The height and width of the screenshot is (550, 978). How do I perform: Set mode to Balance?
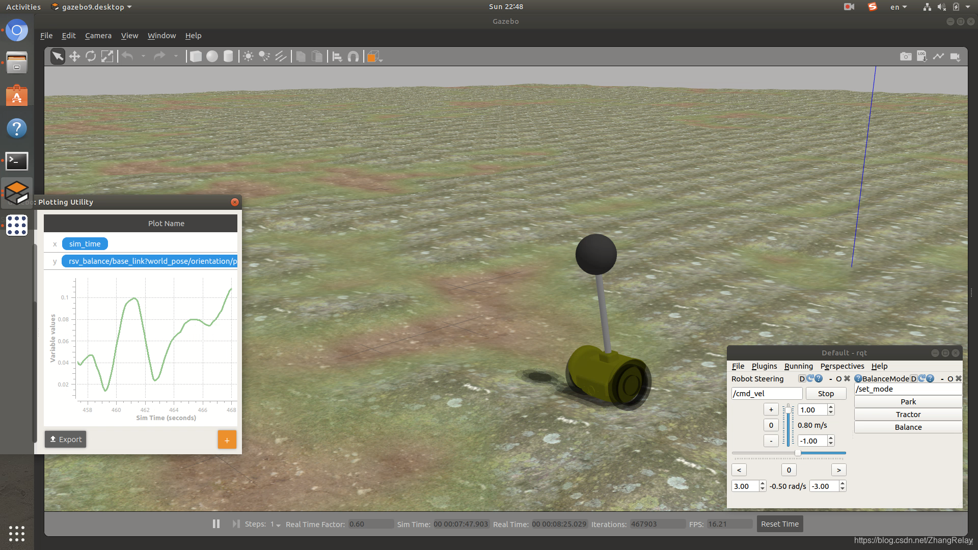click(908, 427)
